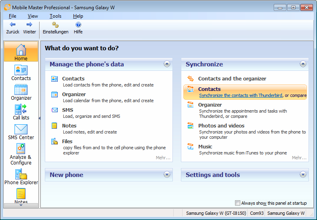Image resolution: width=317 pixels, height=220 pixels.
Task: Click Synchronize the contacts with Thunderbird link
Action: 241,96
